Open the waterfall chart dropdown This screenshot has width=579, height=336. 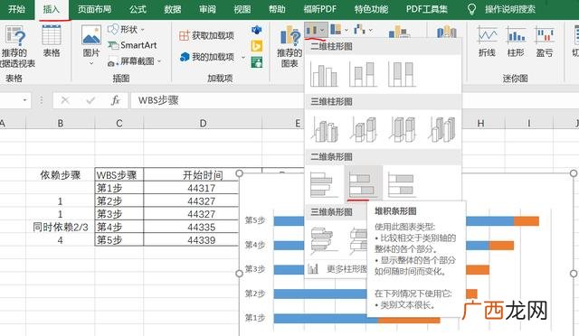point(363,30)
